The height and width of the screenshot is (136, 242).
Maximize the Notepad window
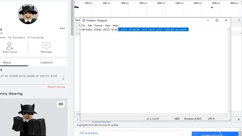pos(217,20)
